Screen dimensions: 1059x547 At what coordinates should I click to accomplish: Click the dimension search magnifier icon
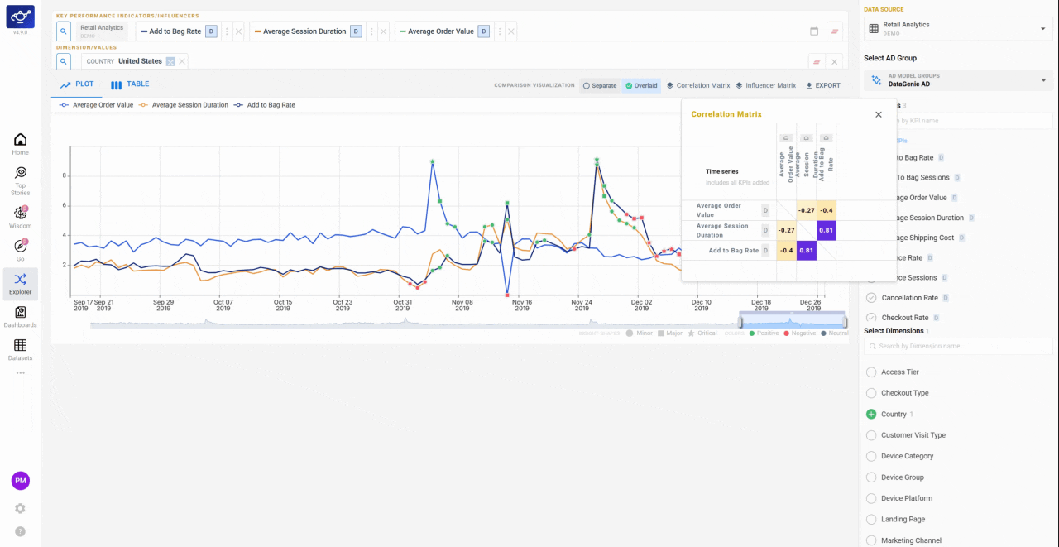[x=64, y=61]
